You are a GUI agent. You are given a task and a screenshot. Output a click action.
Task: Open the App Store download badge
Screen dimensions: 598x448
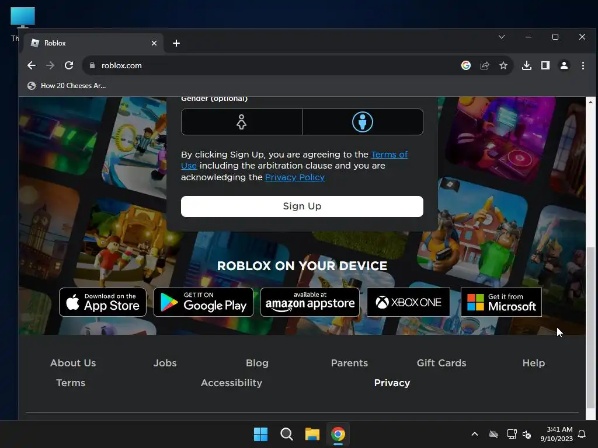tap(103, 302)
